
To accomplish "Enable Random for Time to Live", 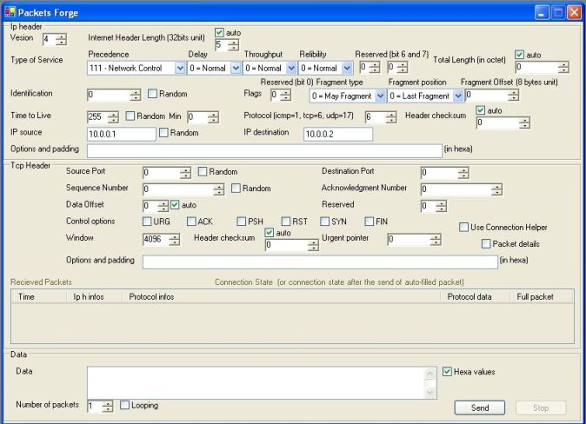I will pyautogui.click(x=130, y=116).
